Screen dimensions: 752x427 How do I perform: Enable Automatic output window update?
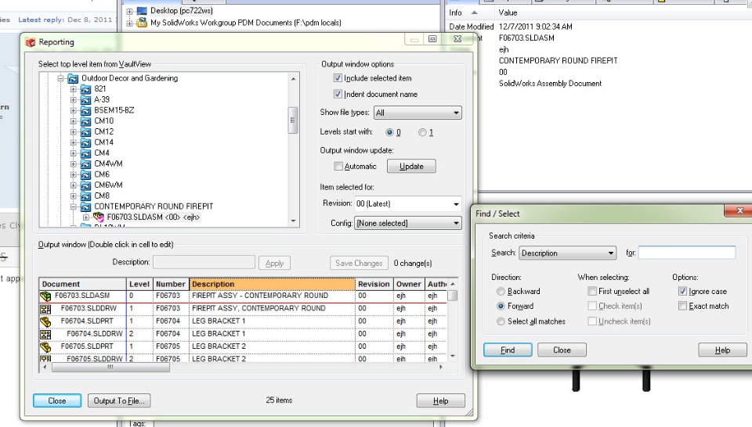click(338, 166)
